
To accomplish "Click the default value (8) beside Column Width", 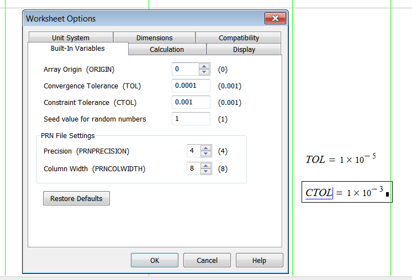I will tap(223, 168).
